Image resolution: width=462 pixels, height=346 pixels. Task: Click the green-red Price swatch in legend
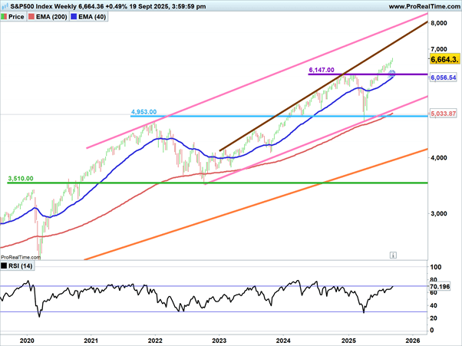[x=4, y=17]
